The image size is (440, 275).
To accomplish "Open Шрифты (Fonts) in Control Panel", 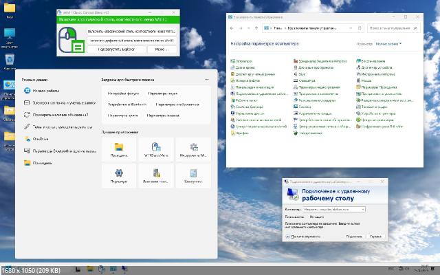I will [x=241, y=132].
